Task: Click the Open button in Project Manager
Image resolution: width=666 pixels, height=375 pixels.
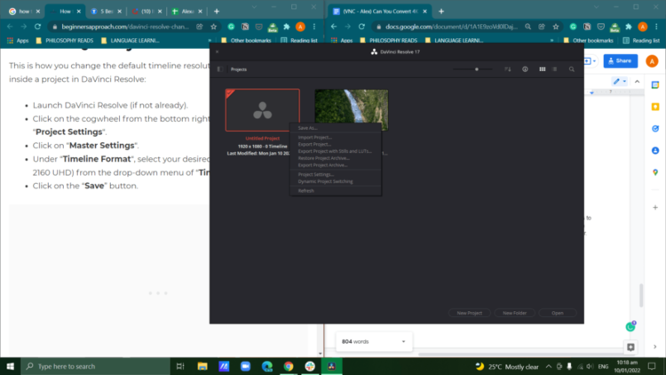Action: [x=558, y=313]
